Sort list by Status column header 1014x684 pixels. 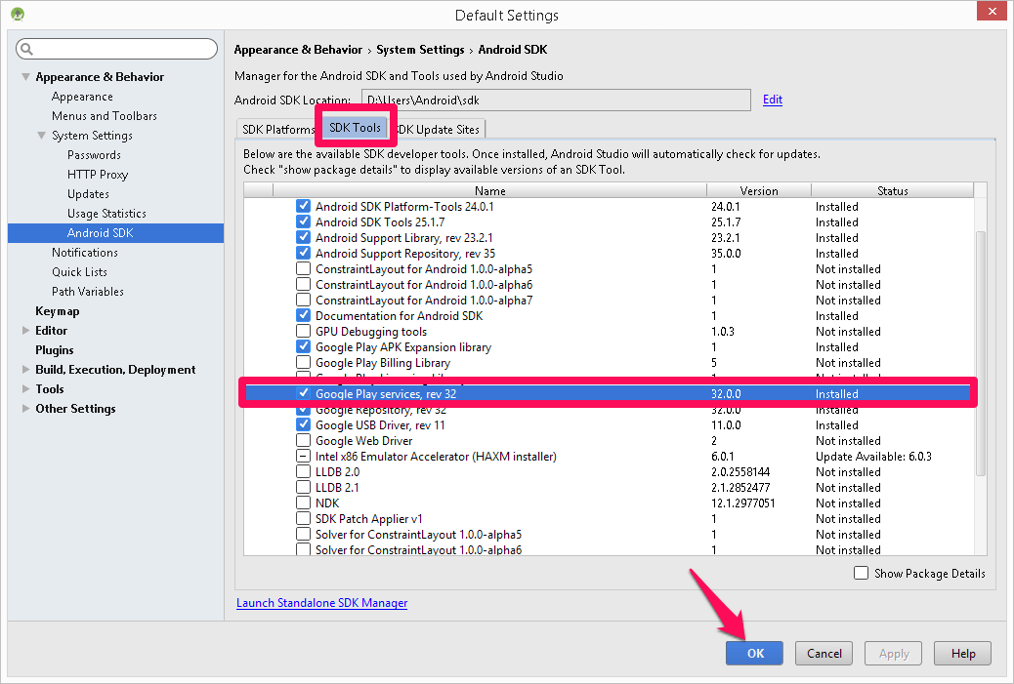click(x=893, y=190)
